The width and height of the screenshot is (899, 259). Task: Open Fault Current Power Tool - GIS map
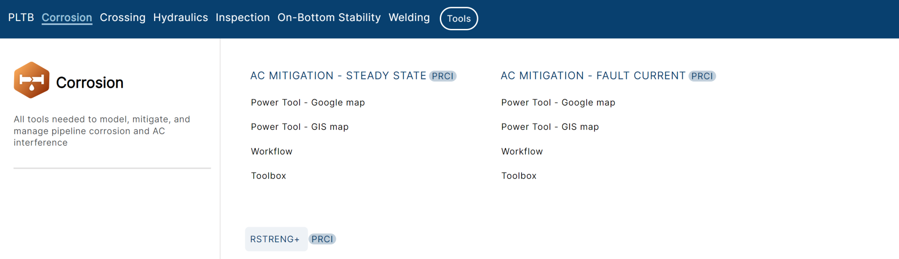pyautogui.click(x=550, y=127)
